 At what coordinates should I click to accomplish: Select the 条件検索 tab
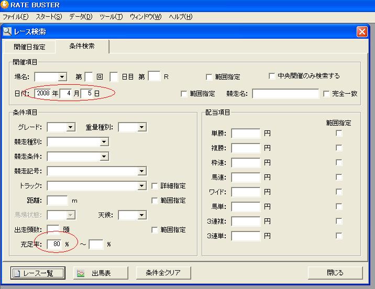coord(82,46)
